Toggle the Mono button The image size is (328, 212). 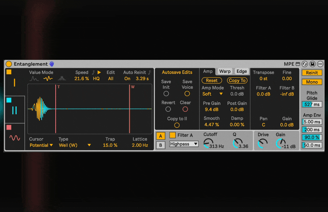pos(312,82)
